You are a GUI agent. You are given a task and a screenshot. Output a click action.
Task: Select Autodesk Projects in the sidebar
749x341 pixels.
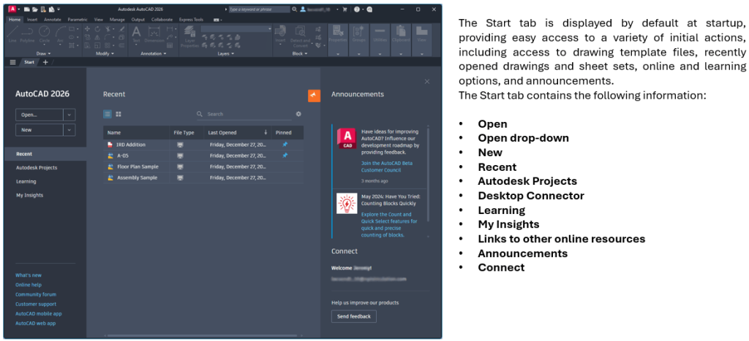[37, 168]
